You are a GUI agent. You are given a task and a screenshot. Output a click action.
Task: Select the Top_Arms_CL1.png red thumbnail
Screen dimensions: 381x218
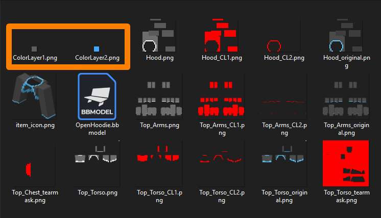tap(221, 99)
